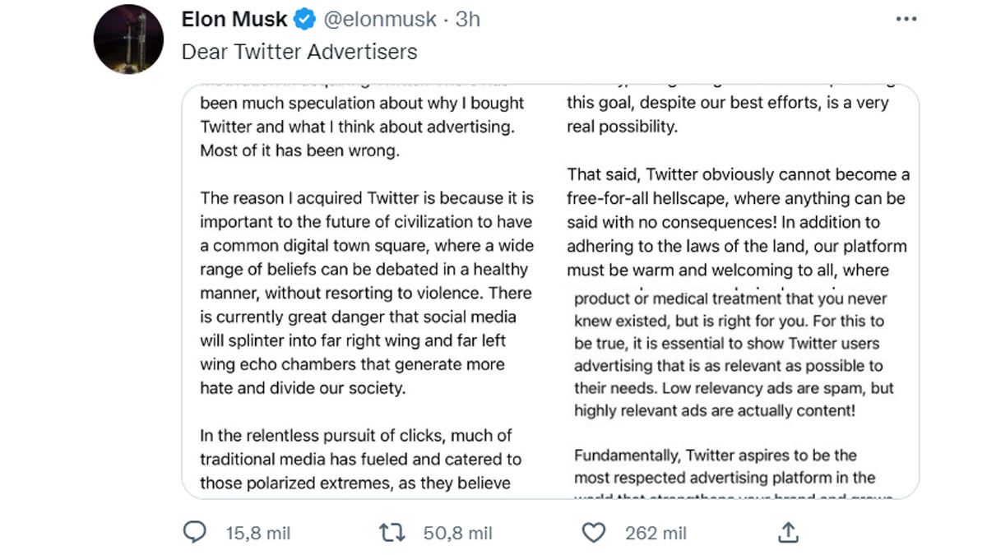Viewport: 987px width, 555px height.
Task: Click the upload arrow share icon
Action: [x=788, y=533]
